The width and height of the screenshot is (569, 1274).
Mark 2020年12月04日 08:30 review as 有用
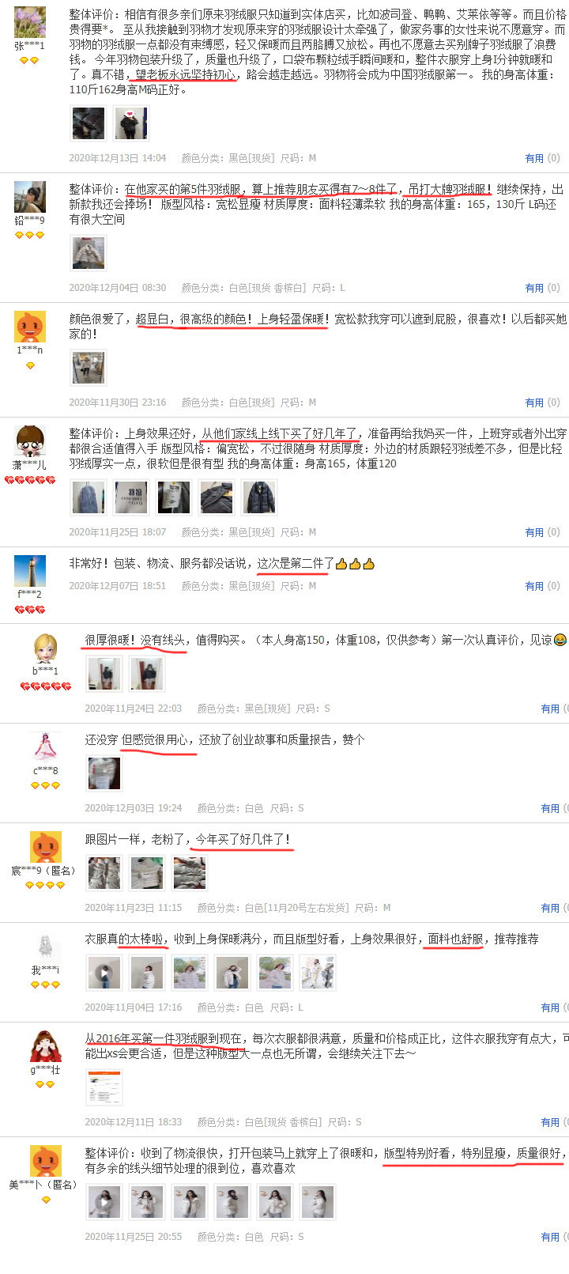coord(534,288)
